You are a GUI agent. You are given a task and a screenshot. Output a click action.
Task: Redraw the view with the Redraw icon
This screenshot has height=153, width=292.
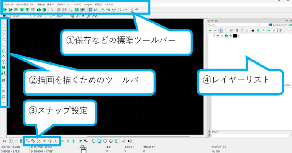click(102, 10)
